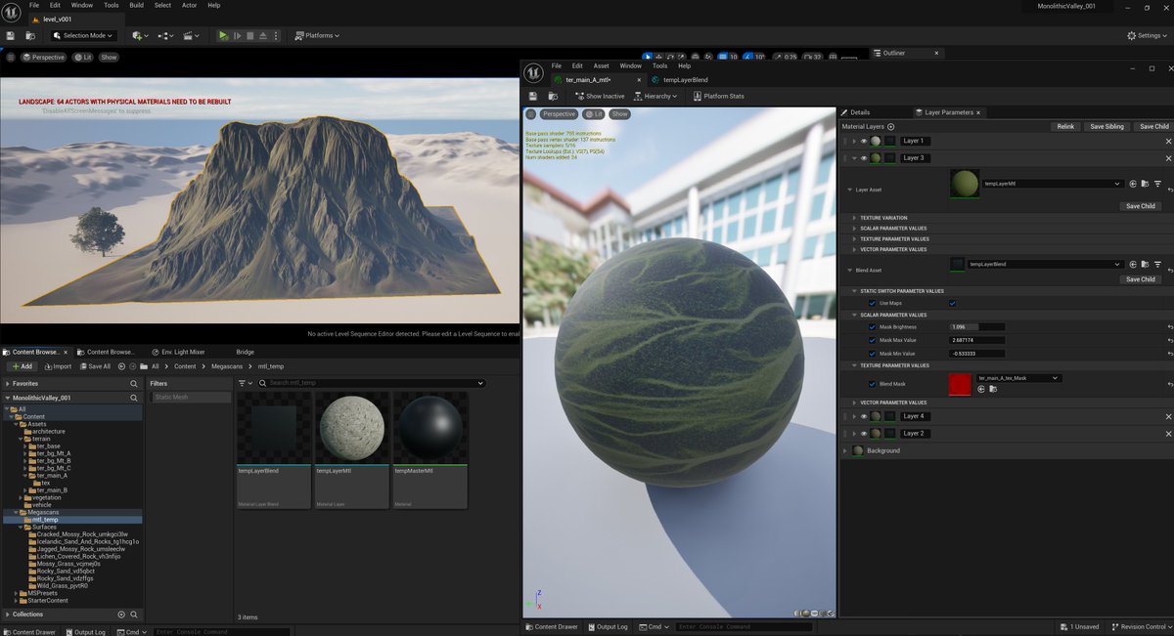1174x636 pixels.
Task: Use selected asset for Layer Asset slot
Action: point(1133,184)
